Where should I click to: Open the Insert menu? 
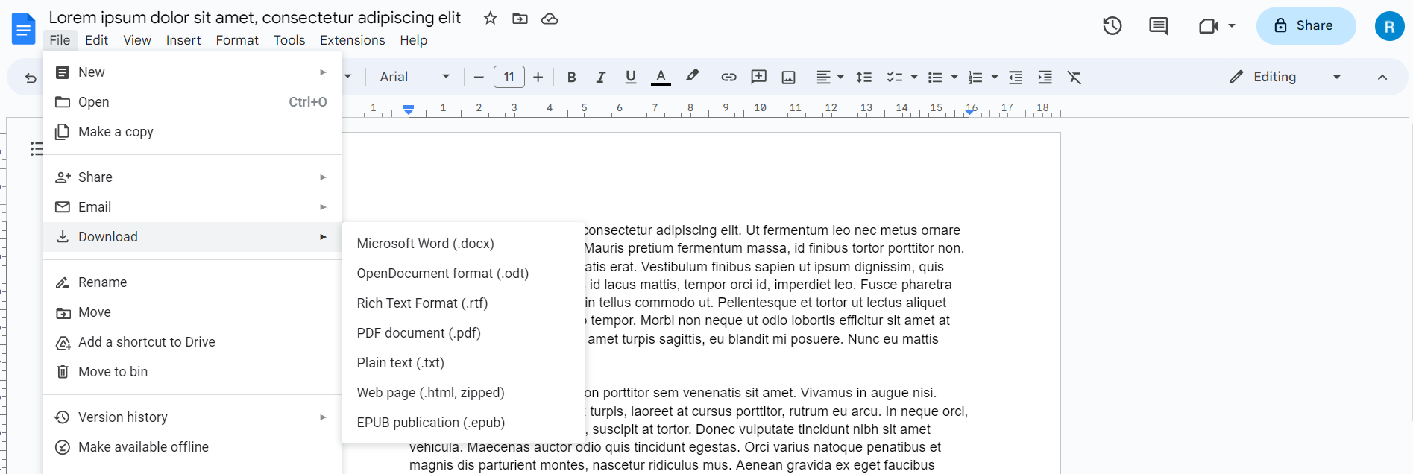[x=183, y=40]
